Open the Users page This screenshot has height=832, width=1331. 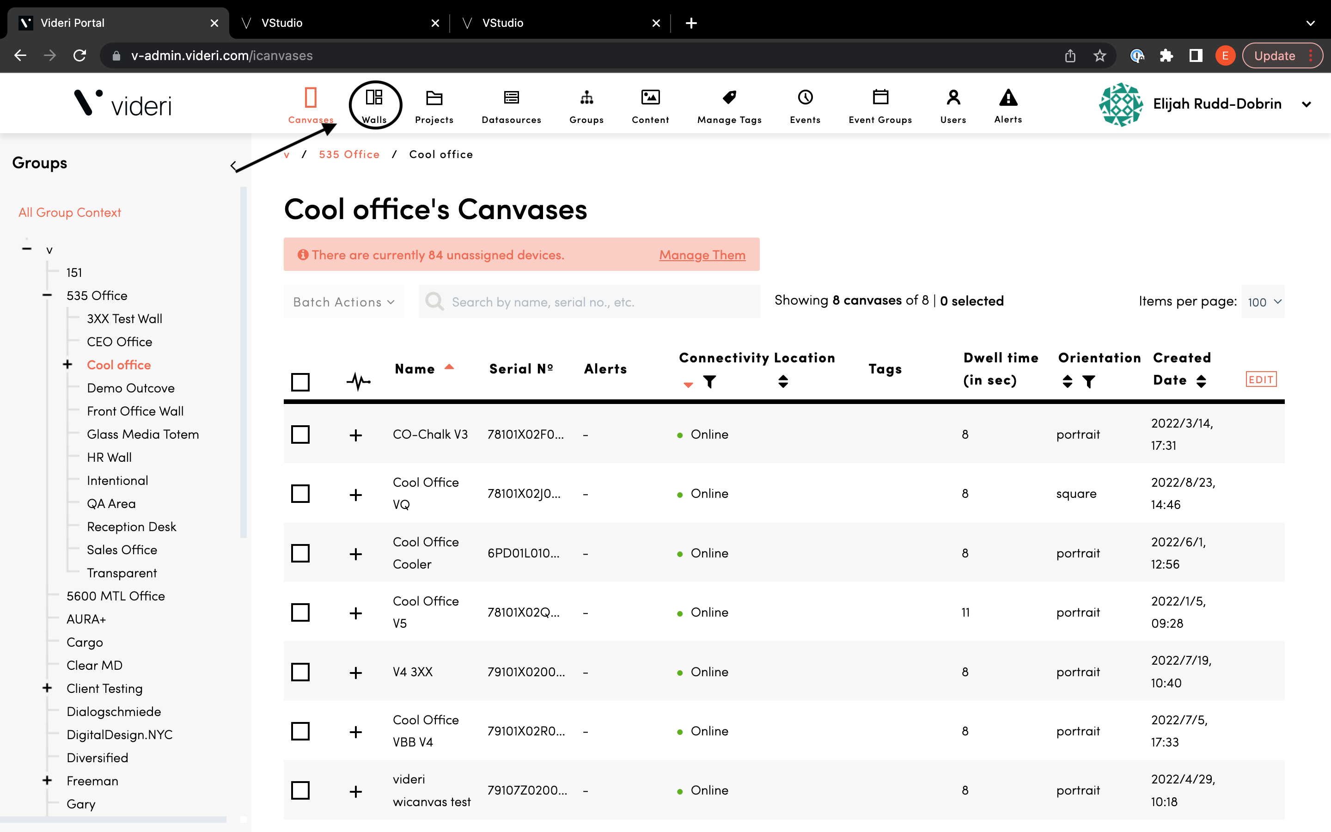tap(953, 106)
